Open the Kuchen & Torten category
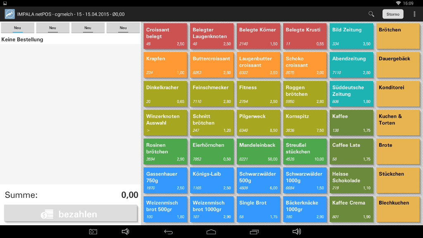 point(398,123)
